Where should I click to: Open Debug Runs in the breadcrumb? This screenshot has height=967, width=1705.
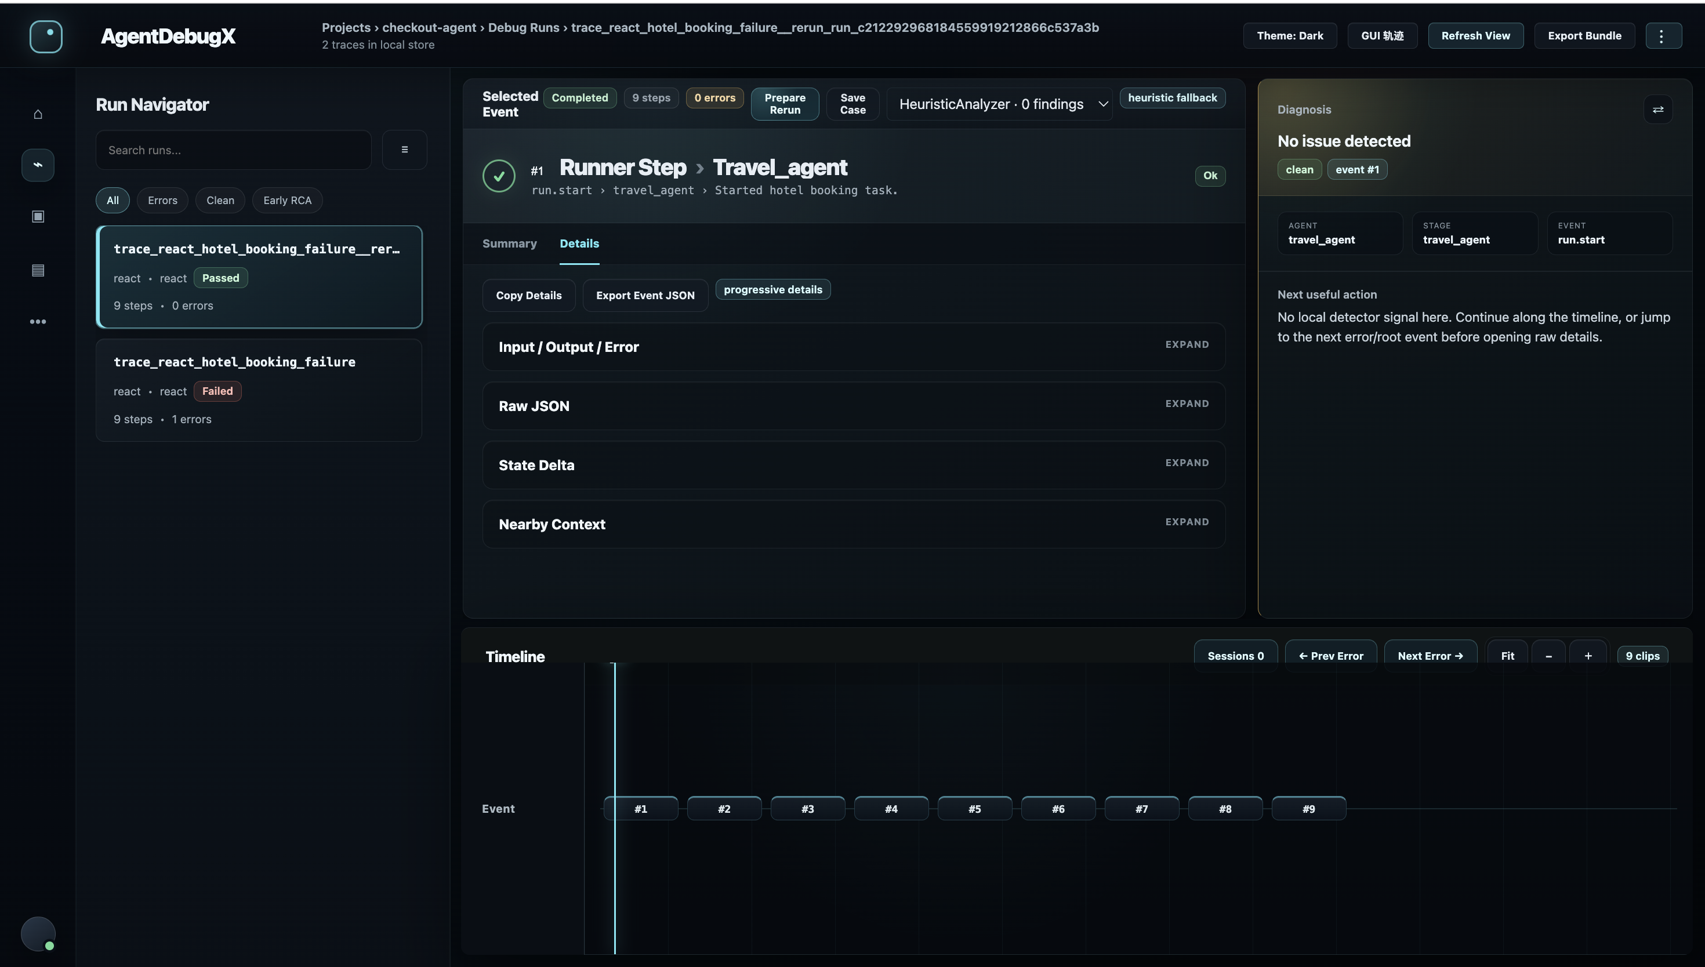[x=524, y=27]
